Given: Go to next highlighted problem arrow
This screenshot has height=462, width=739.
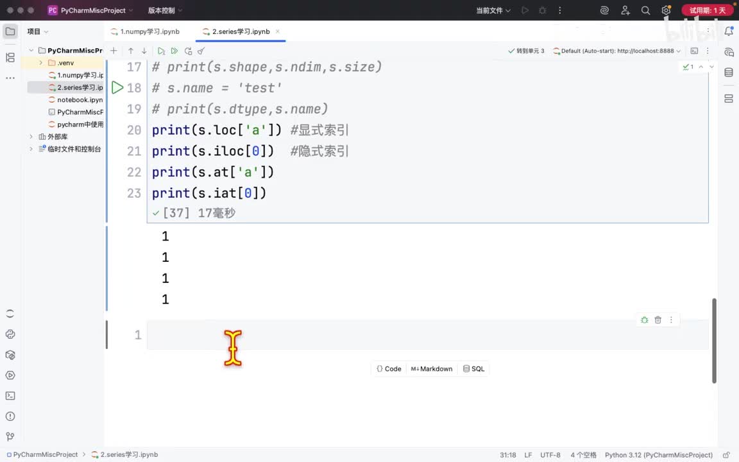Looking at the screenshot, I should pyautogui.click(x=711, y=67).
